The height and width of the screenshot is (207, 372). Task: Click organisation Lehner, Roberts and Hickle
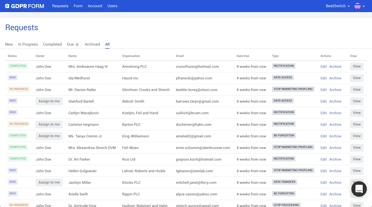pyautogui.click(x=143, y=171)
